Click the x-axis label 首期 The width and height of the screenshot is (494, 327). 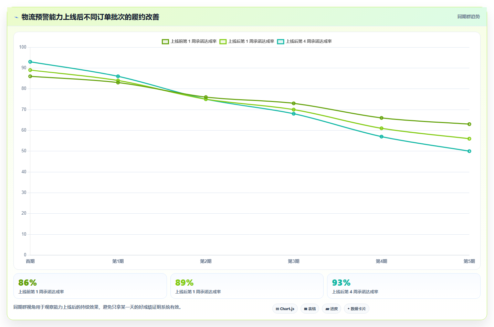tap(30, 261)
